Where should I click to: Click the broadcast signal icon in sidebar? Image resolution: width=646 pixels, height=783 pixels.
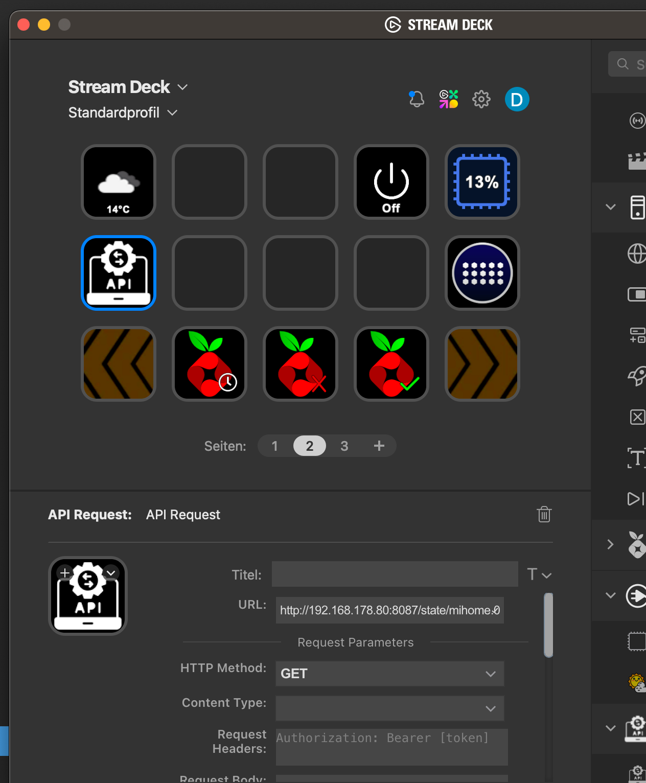[637, 121]
